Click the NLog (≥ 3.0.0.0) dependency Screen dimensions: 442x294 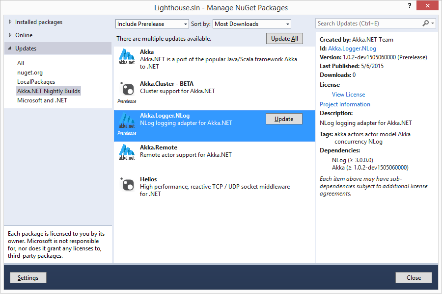coord(352,160)
